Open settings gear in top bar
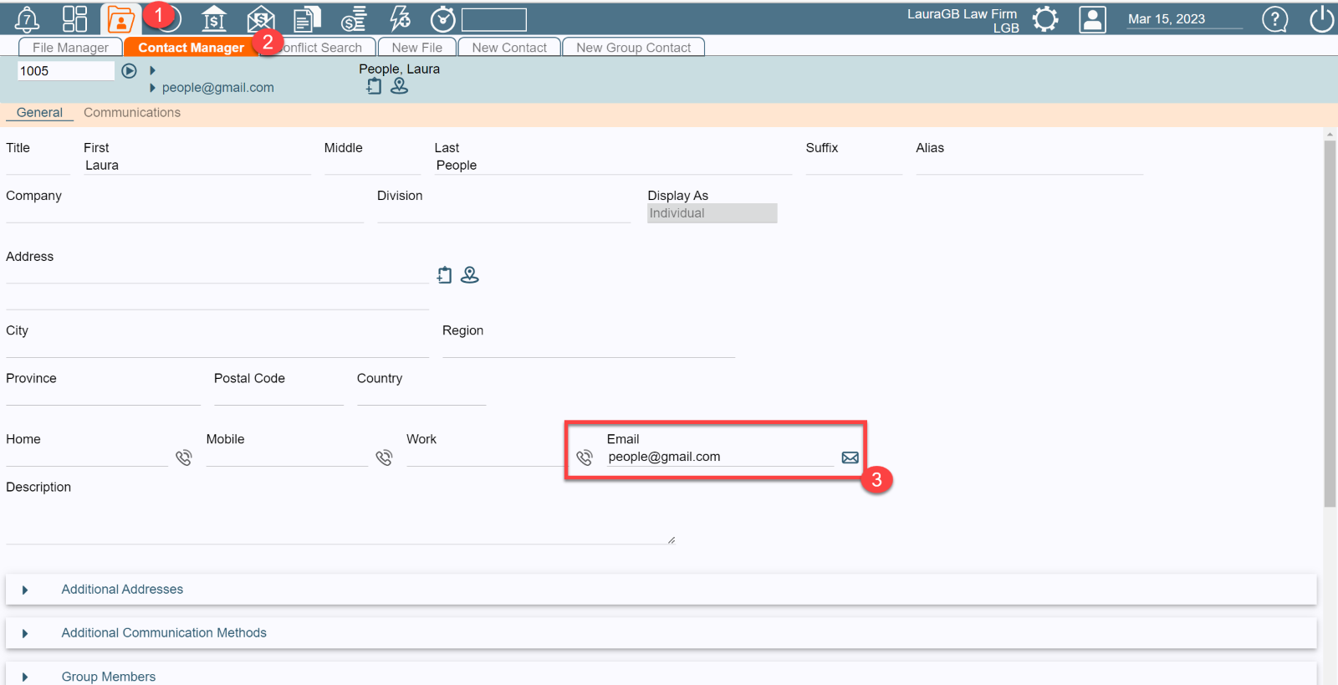The width and height of the screenshot is (1338, 685). point(1045,18)
